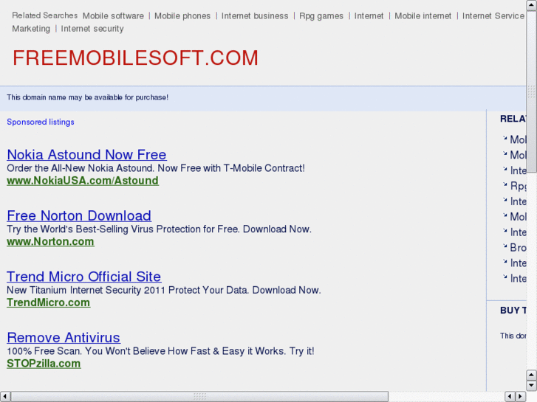Screen dimensions: 537x402
Task: Open the Marketing related search link
Action: [x=31, y=29]
